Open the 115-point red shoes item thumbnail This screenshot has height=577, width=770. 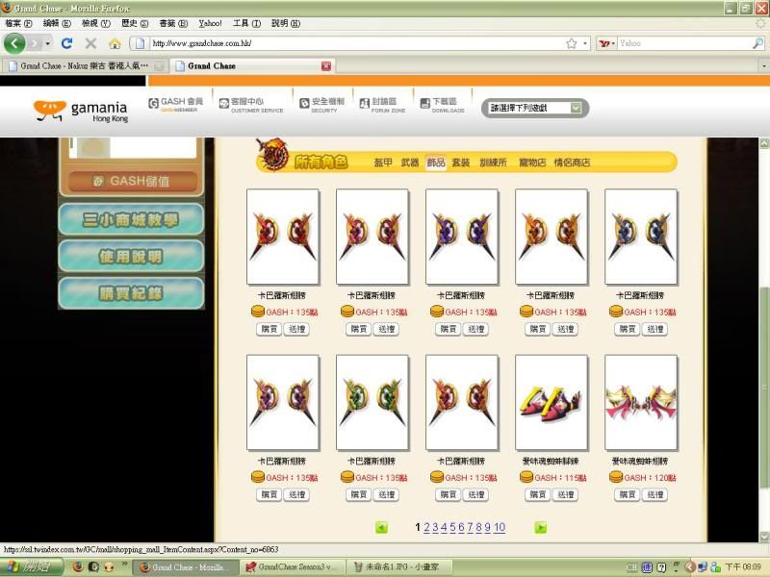pos(551,402)
